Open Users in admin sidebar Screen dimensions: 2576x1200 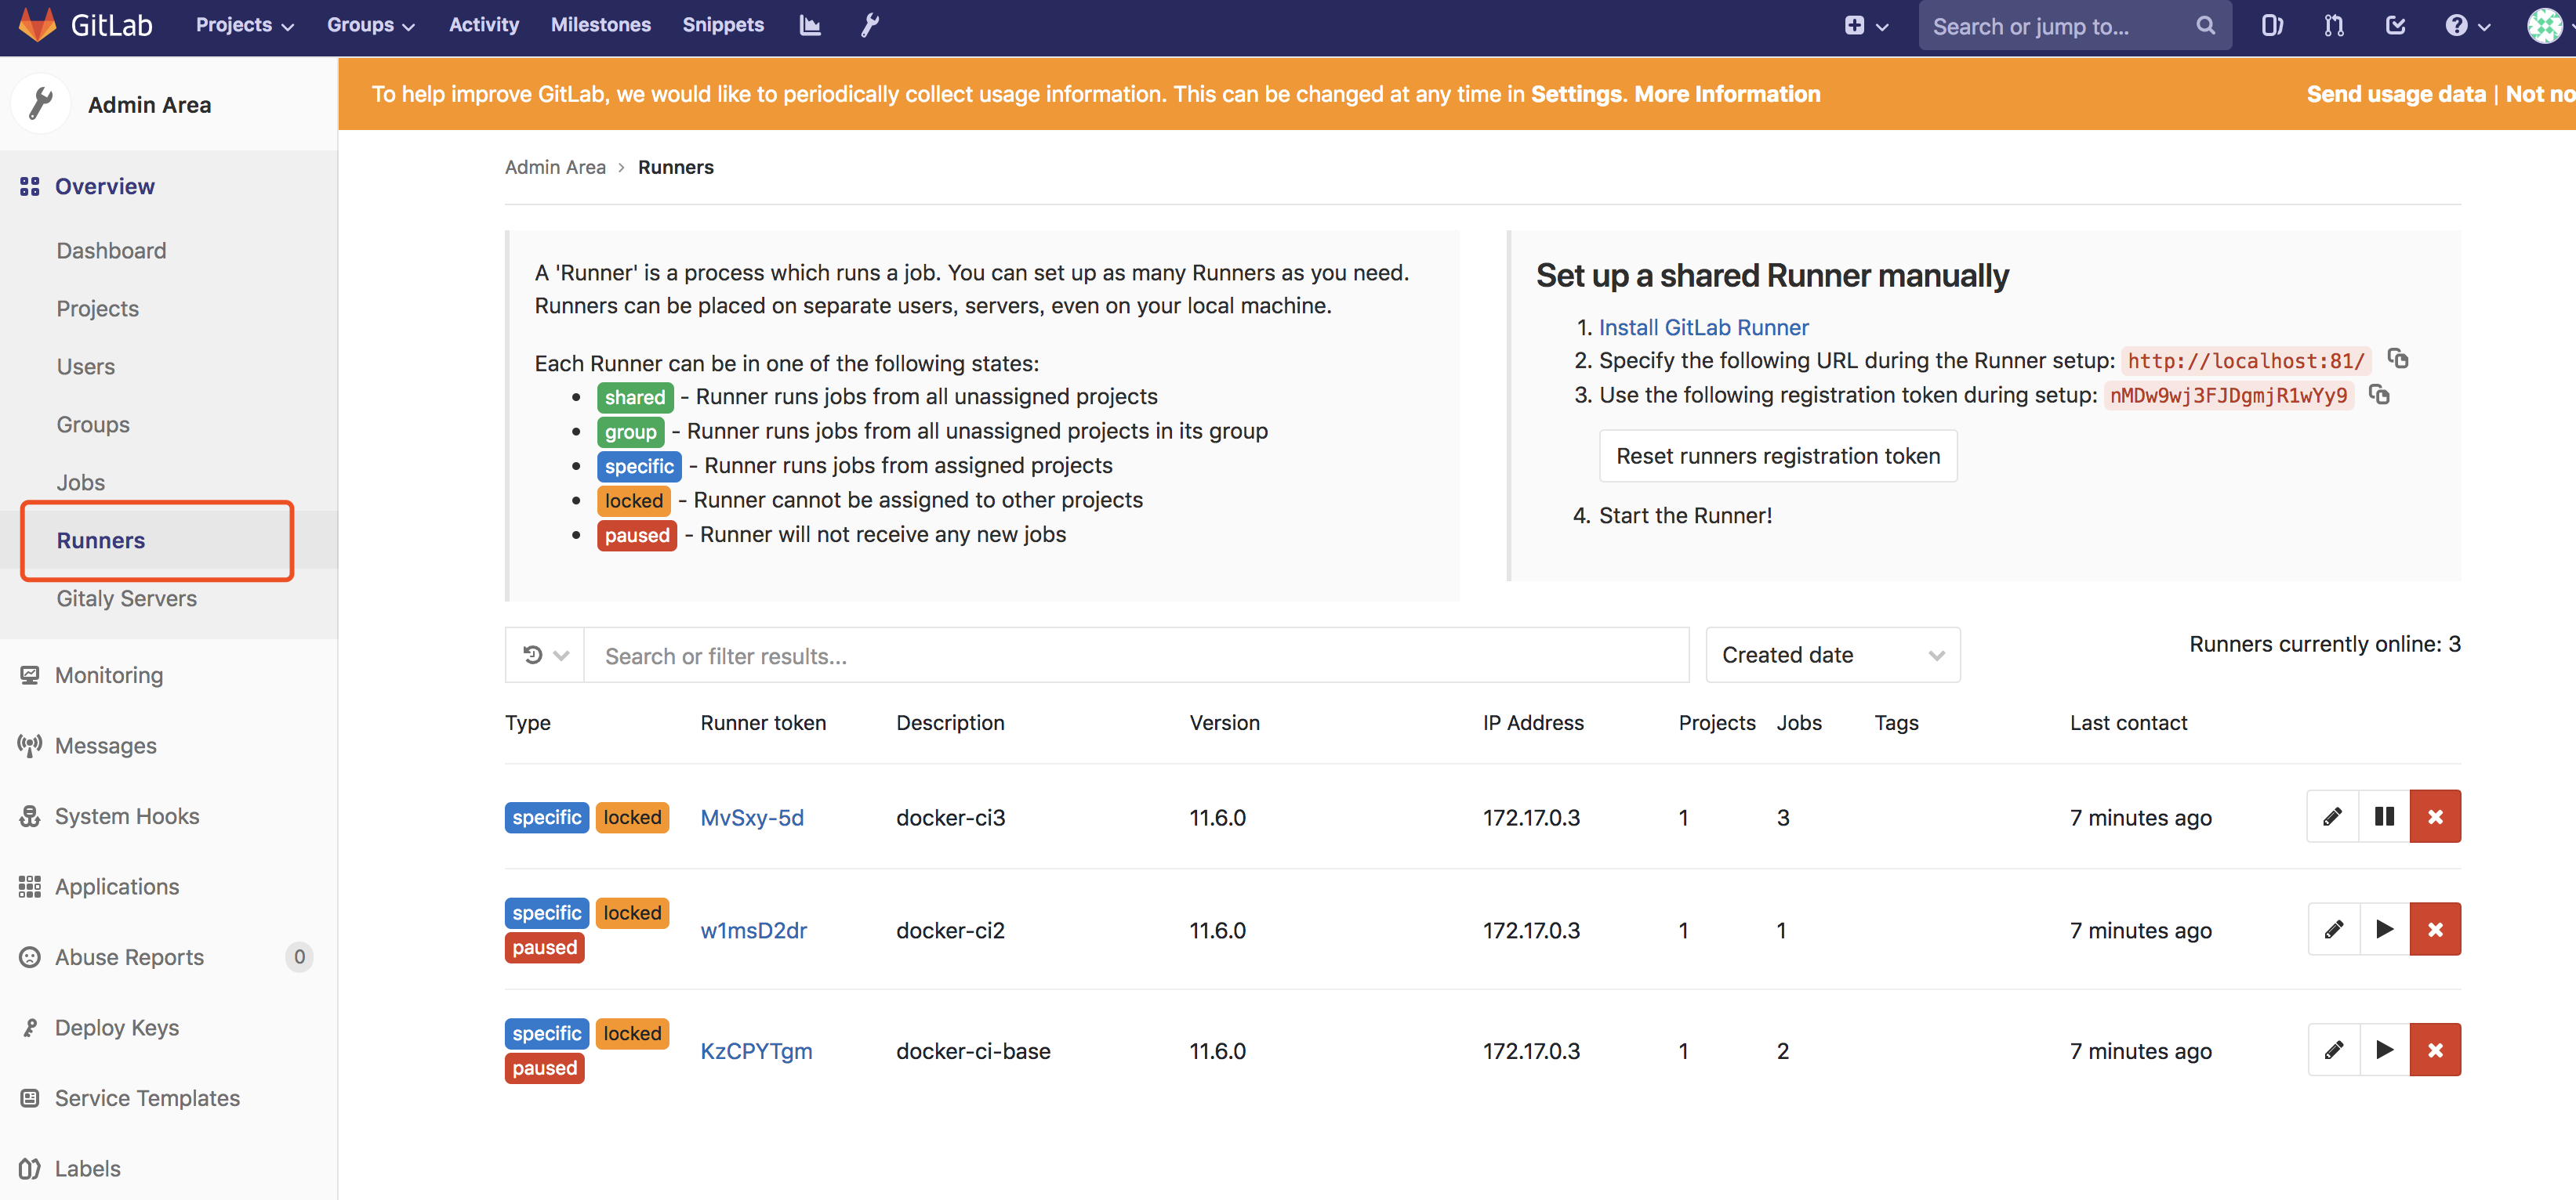click(85, 366)
